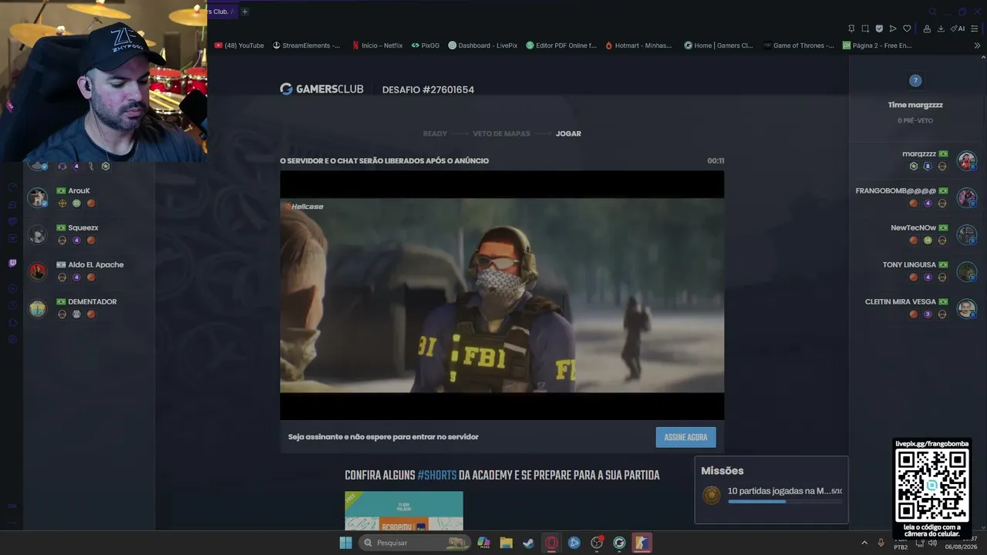
Task: Switch to Opera browser in the taskbar
Action: click(551, 543)
